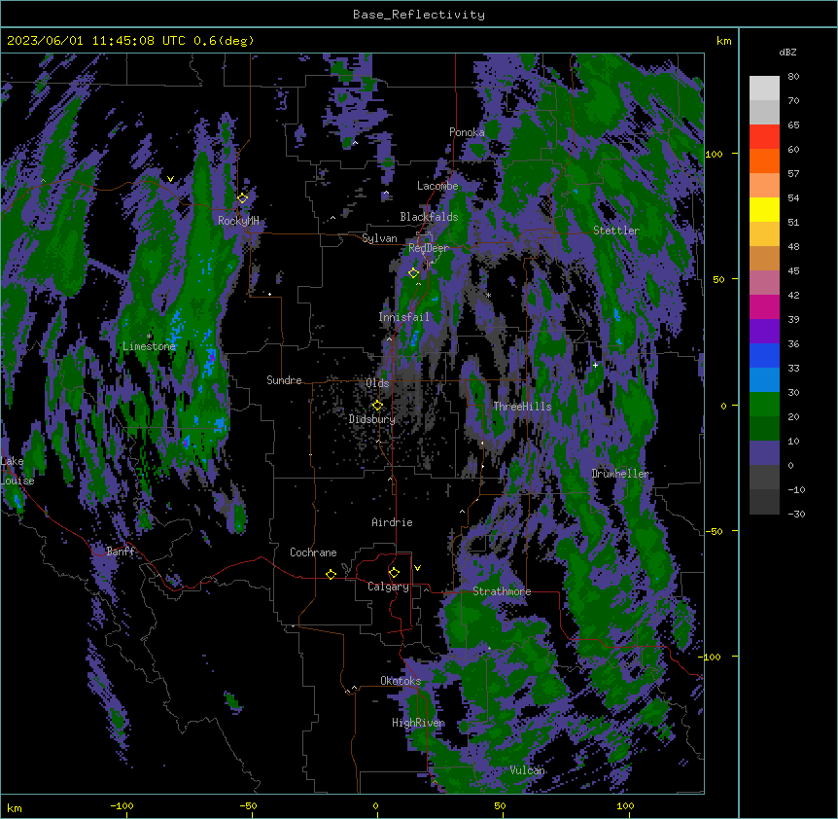Click the RedDeer city label
Screen dimensions: 838x819
point(429,248)
